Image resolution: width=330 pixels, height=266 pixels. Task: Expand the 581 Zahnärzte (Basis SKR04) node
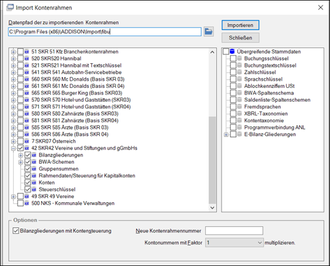click(13, 121)
